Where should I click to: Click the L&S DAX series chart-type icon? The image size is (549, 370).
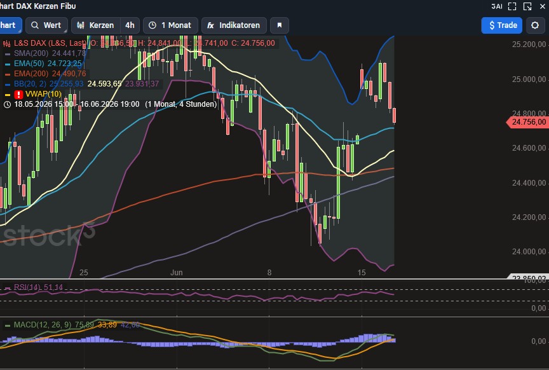click(x=6, y=43)
